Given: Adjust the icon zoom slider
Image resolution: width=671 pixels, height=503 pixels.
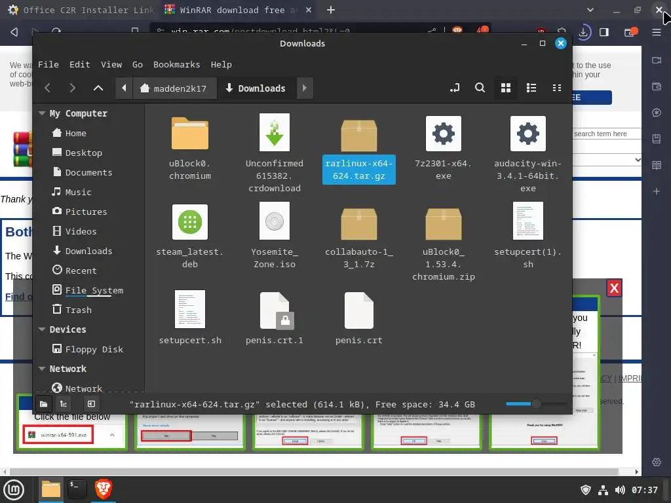Looking at the screenshot, I should coord(536,403).
